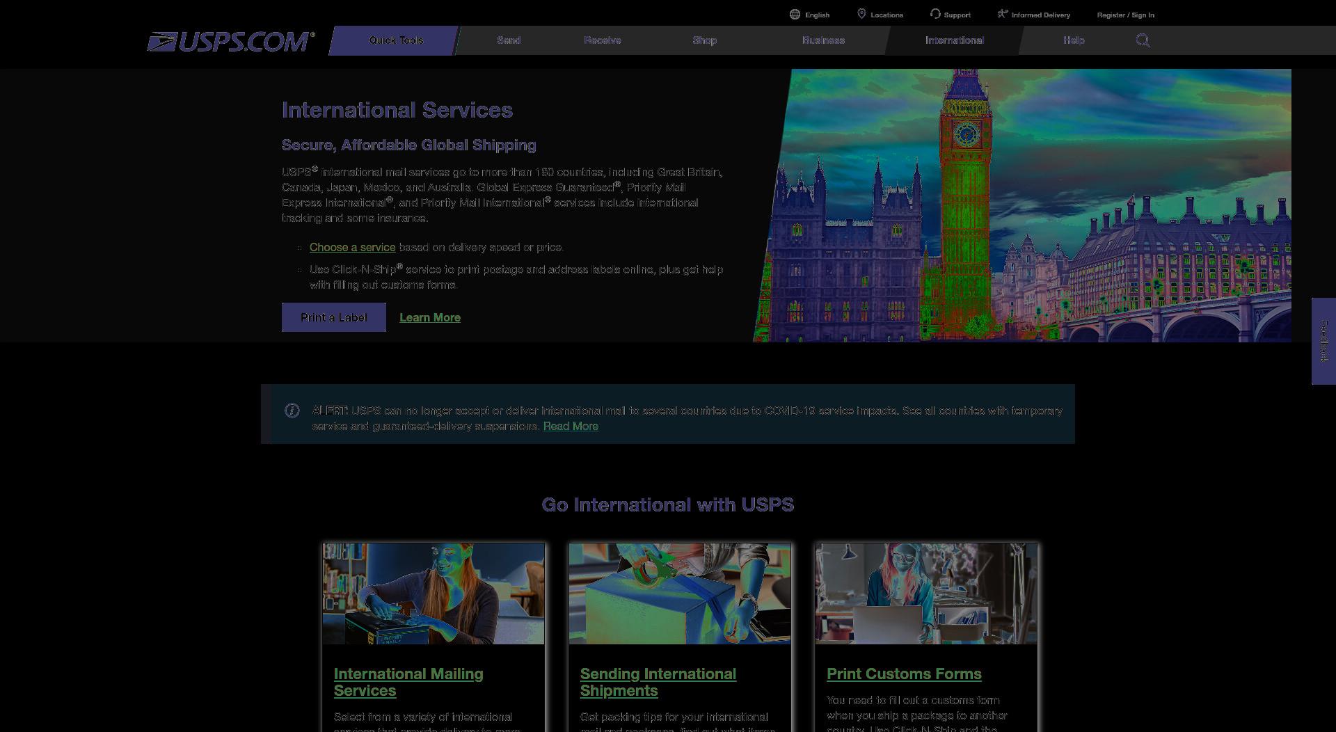Click the alert info circle icon

292,411
